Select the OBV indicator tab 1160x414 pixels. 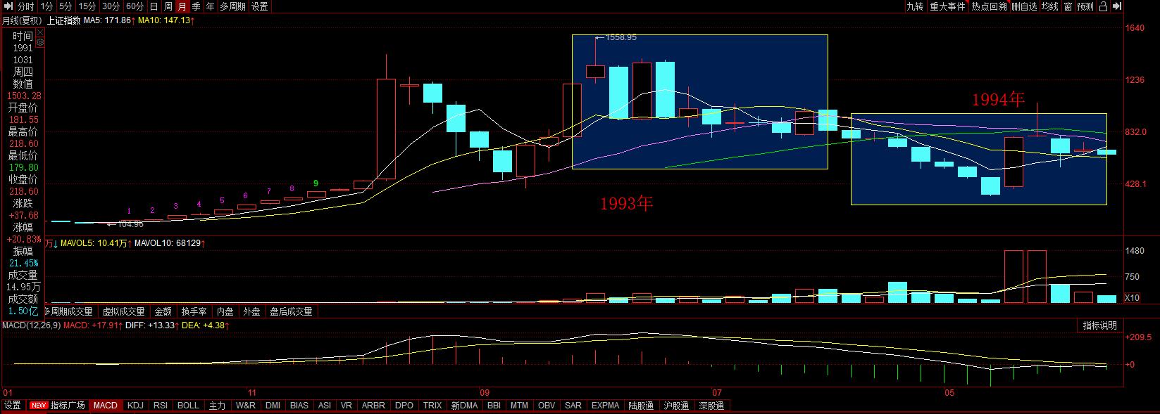point(547,406)
